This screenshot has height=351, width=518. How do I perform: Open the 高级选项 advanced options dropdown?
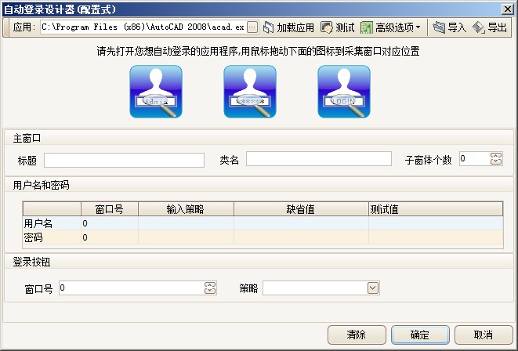392,27
